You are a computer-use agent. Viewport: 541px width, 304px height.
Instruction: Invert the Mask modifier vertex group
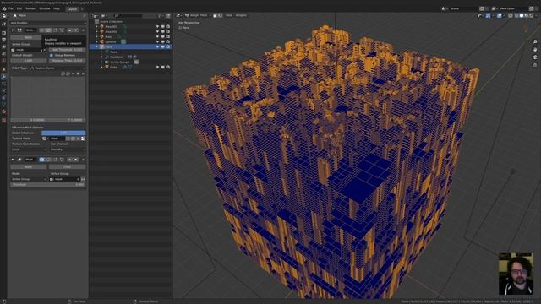83,179
